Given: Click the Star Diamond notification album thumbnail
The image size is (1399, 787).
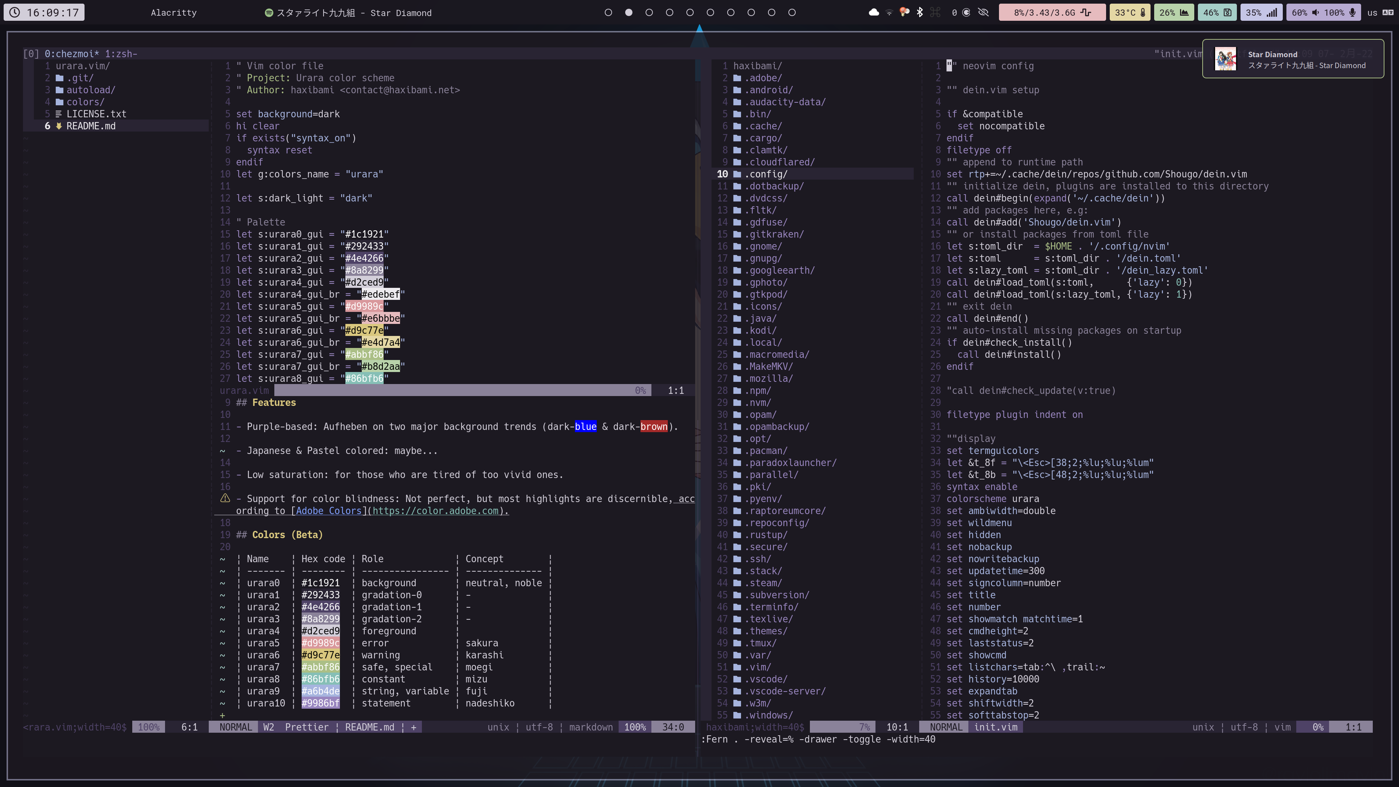Looking at the screenshot, I should (x=1225, y=59).
